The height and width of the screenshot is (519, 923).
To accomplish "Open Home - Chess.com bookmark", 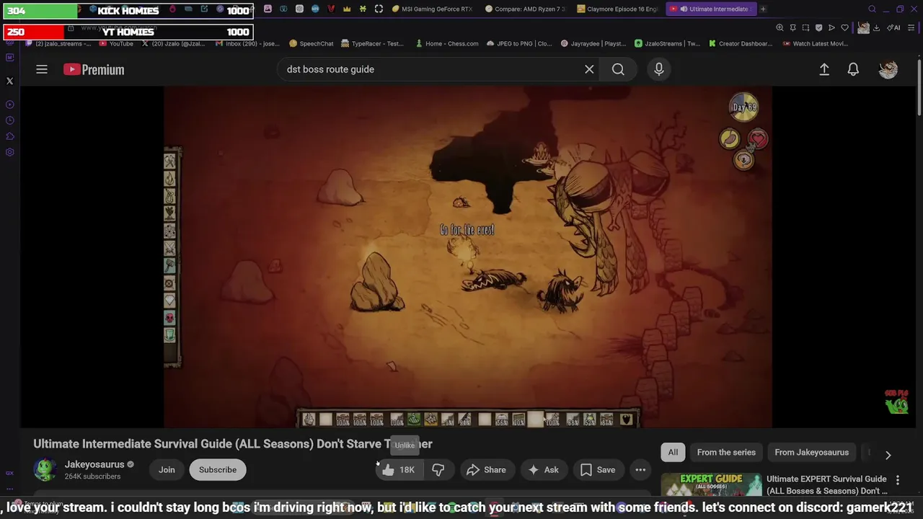I will click(x=446, y=43).
